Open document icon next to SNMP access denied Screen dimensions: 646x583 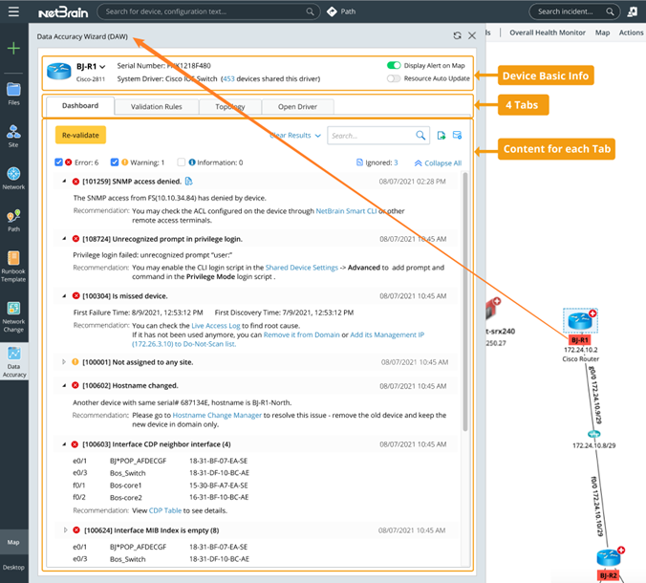click(188, 181)
